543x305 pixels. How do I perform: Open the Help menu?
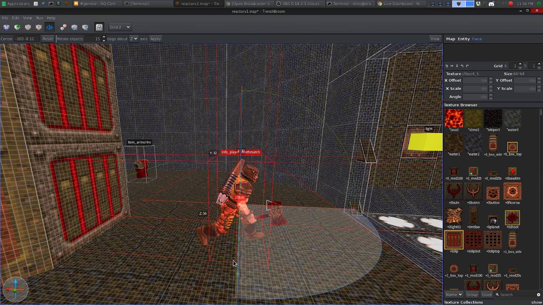click(51, 18)
